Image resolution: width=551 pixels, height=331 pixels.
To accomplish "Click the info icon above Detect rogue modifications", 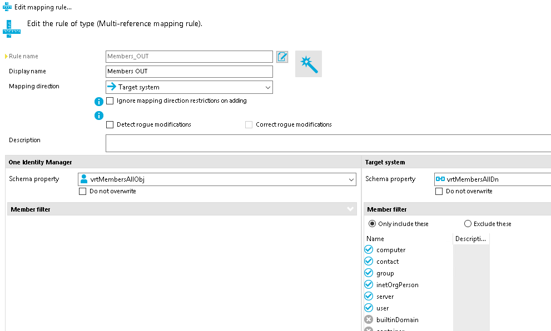I will click(99, 115).
